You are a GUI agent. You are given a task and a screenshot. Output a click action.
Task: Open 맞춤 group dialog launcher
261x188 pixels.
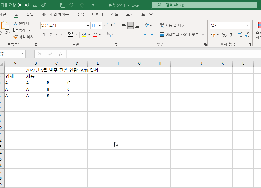pos(205,44)
